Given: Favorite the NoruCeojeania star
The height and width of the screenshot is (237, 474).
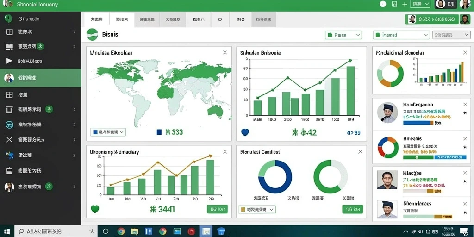Looking at the screenshot, I should [x=465, y=113].
